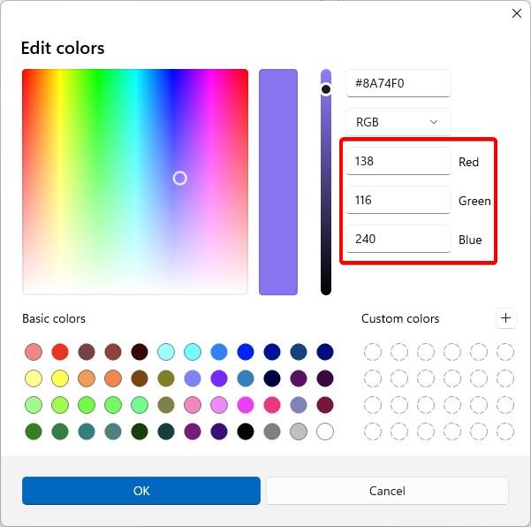Pick the white basic color swatch
This screenshot has height=527, width=531.
coord(325,432)
